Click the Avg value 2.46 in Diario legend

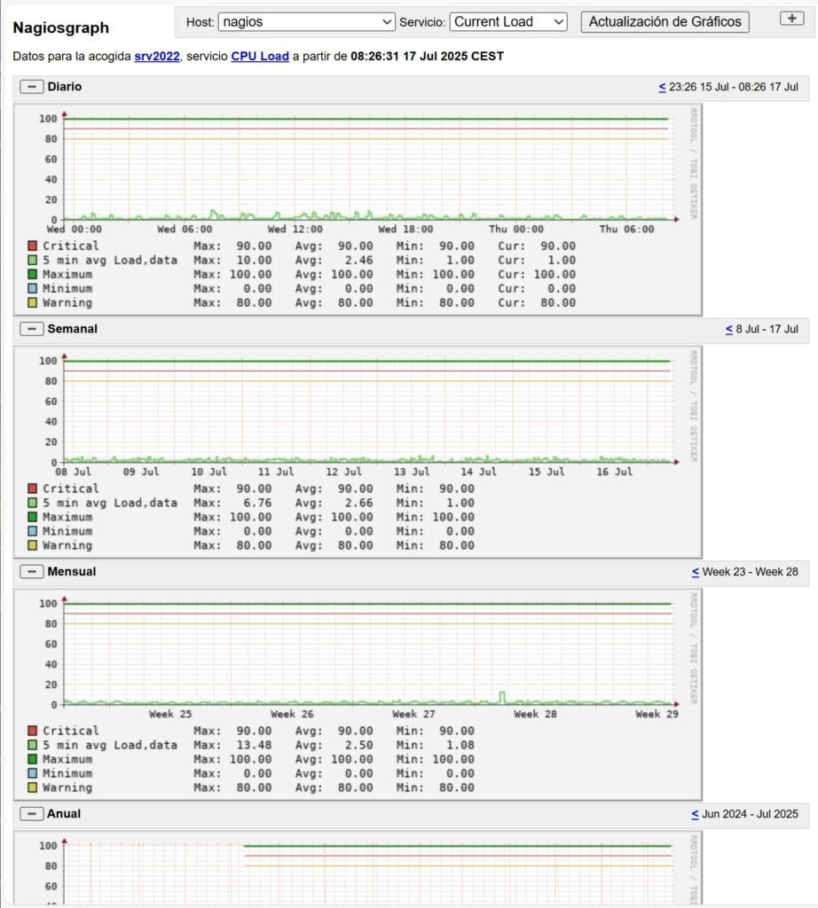point(359,261)
